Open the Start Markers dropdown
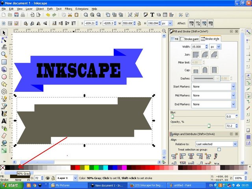 pos(214,87)
